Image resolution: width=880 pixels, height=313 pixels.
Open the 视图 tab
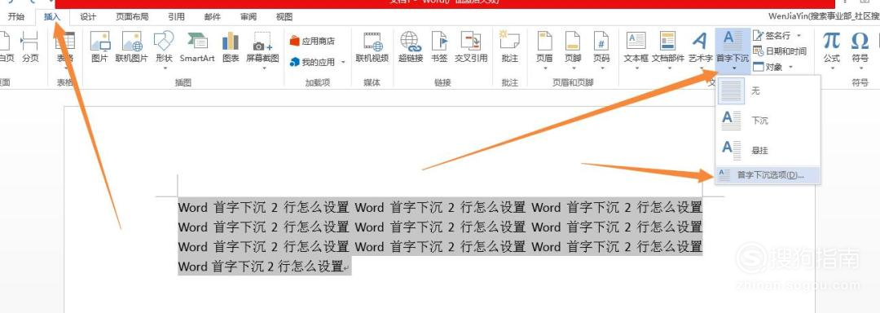[x=284, y=17]
